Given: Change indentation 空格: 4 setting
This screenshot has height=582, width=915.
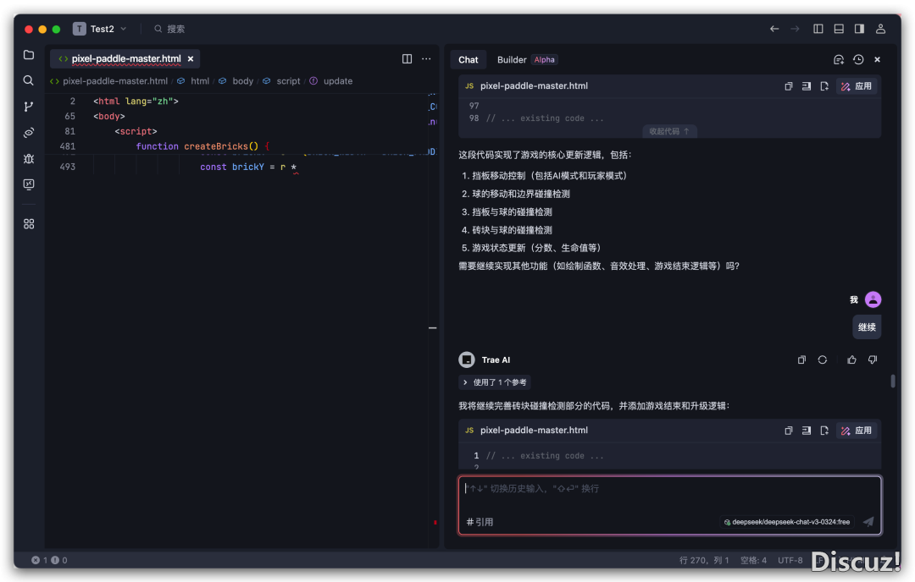Looking at the screenshot, I should (753, 561).
